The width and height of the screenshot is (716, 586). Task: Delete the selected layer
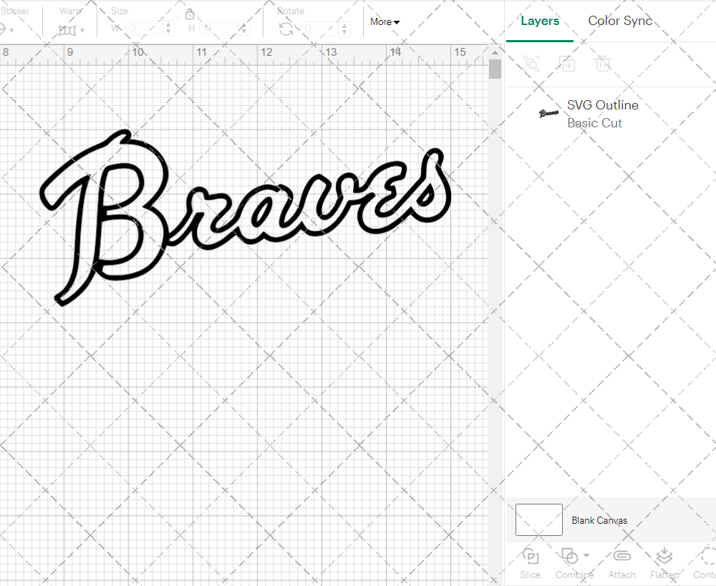coord(603,64)
